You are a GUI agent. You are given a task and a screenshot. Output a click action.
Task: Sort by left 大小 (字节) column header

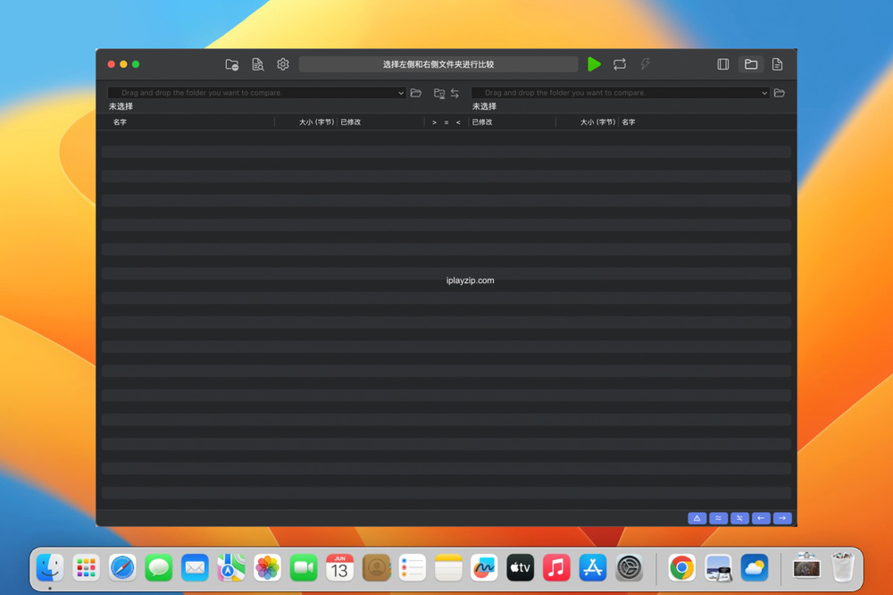(316, 122)
